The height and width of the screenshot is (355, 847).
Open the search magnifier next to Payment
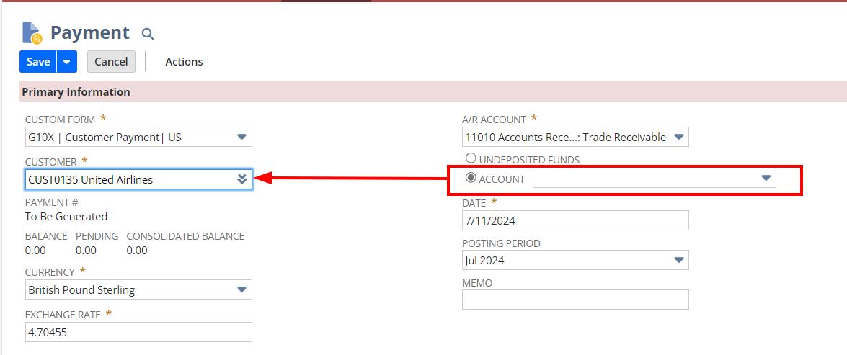(x=148, y=34)
